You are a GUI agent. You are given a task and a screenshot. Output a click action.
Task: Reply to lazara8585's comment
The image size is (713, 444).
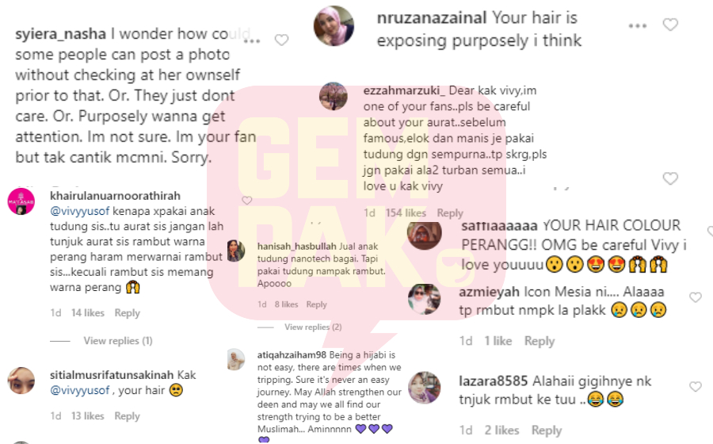pyautogui.click(x=547, y=431)
